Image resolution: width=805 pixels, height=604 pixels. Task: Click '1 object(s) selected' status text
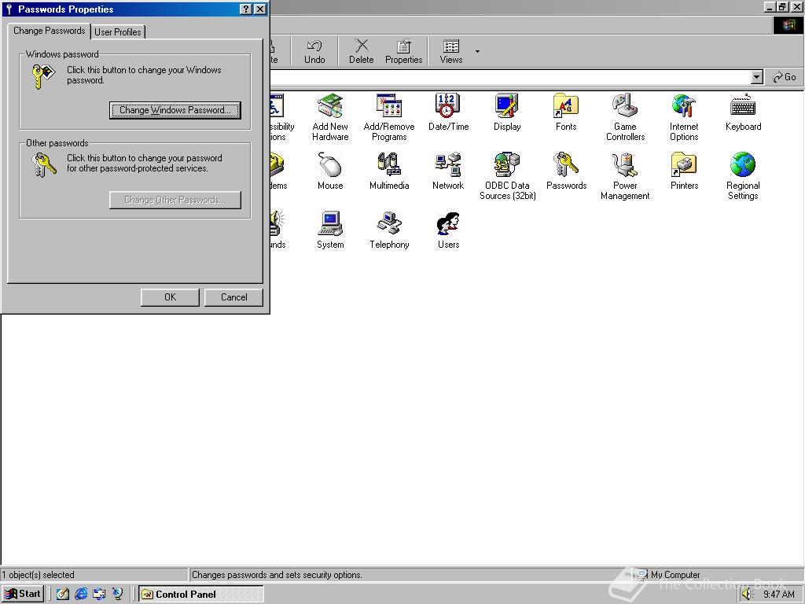tap(38, 575)
